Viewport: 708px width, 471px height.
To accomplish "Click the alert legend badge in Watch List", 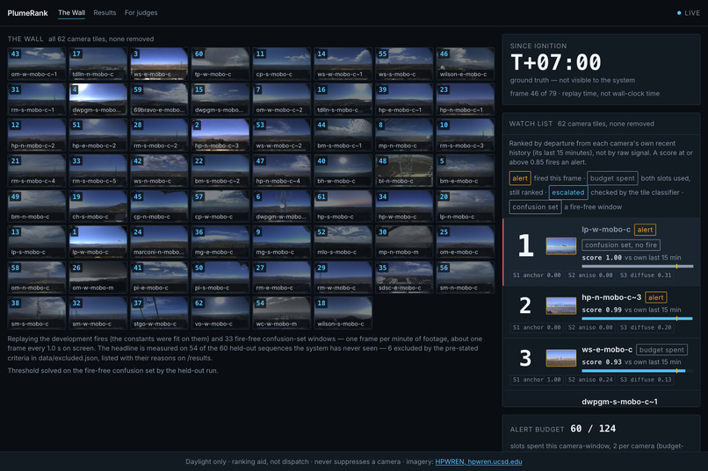I will 520,178.
